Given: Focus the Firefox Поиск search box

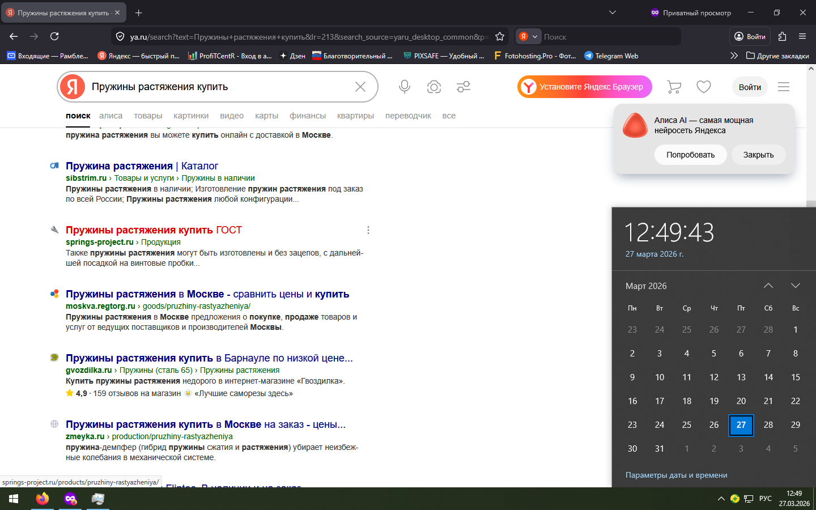Looking at the screenshot, I should pyautogui.click(x=610, y=37).
